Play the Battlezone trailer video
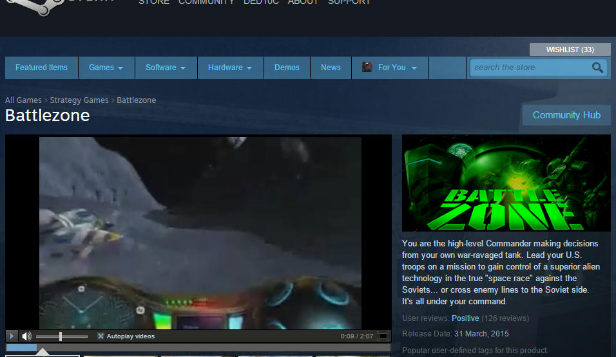Image resolution: width=616 pixels, height=357 pixels. click(12, 336)
